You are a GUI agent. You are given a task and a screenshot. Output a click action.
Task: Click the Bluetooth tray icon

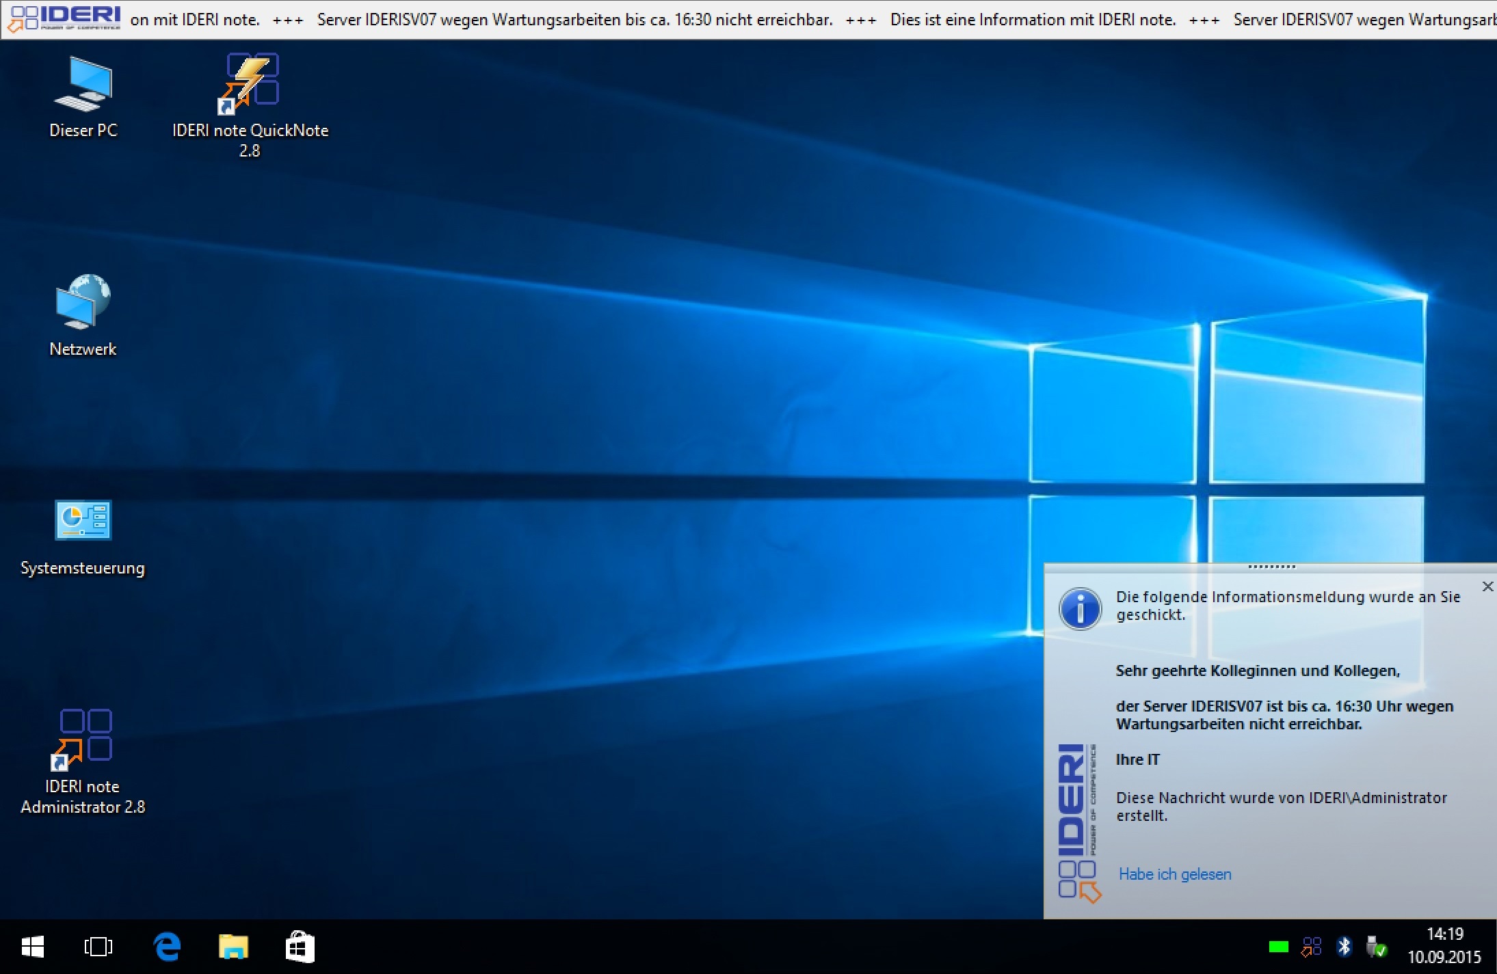point(1344,947)
